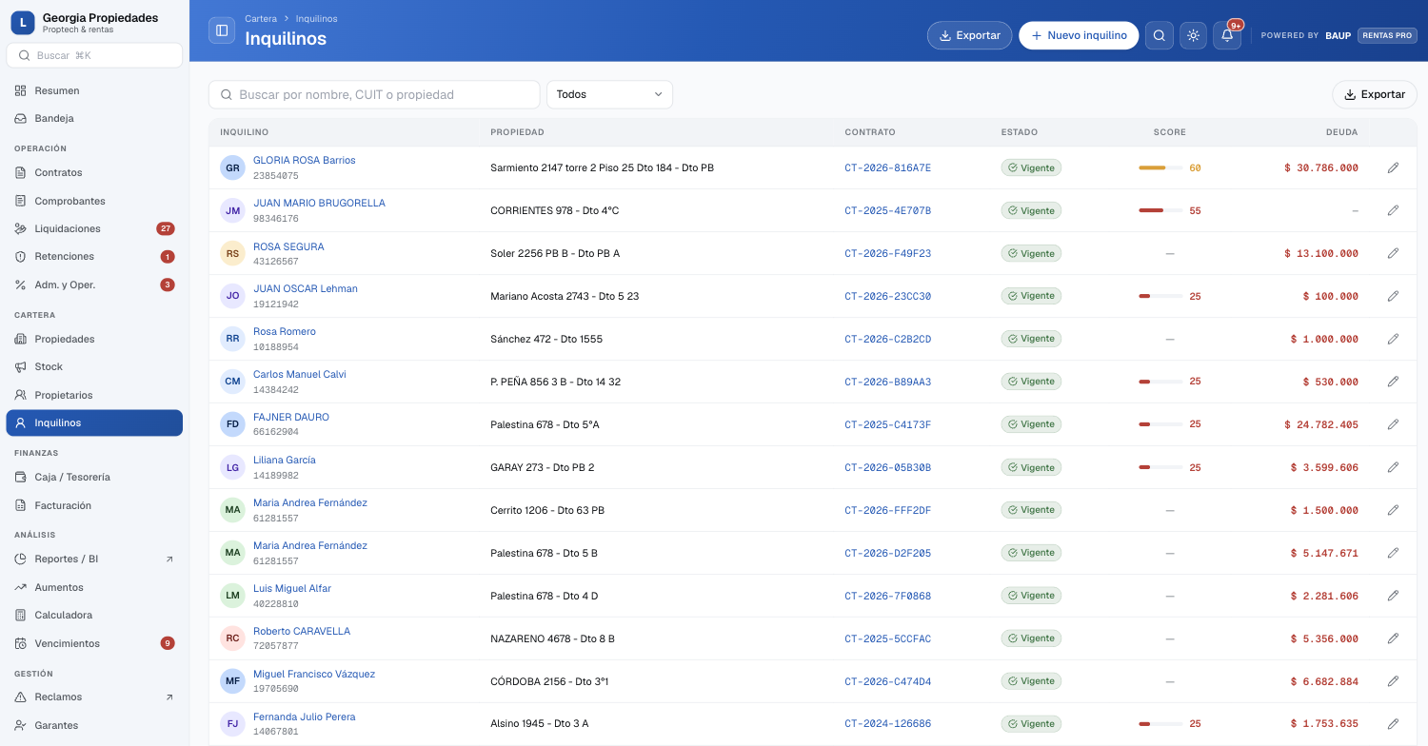Focus search by nombre, CUIT o propiedad
Screen dimensions: 1428x746
pos(374,94)
